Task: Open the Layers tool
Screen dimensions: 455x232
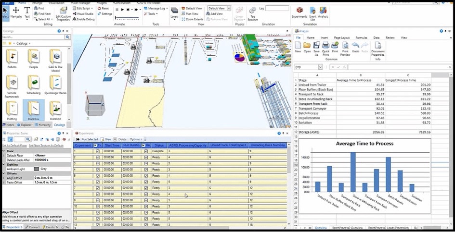Action: pyautogui.click(x=174, y=13)
